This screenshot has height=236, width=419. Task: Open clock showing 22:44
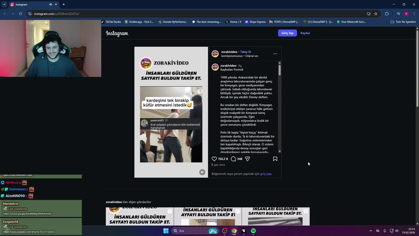tap(409, 231)
